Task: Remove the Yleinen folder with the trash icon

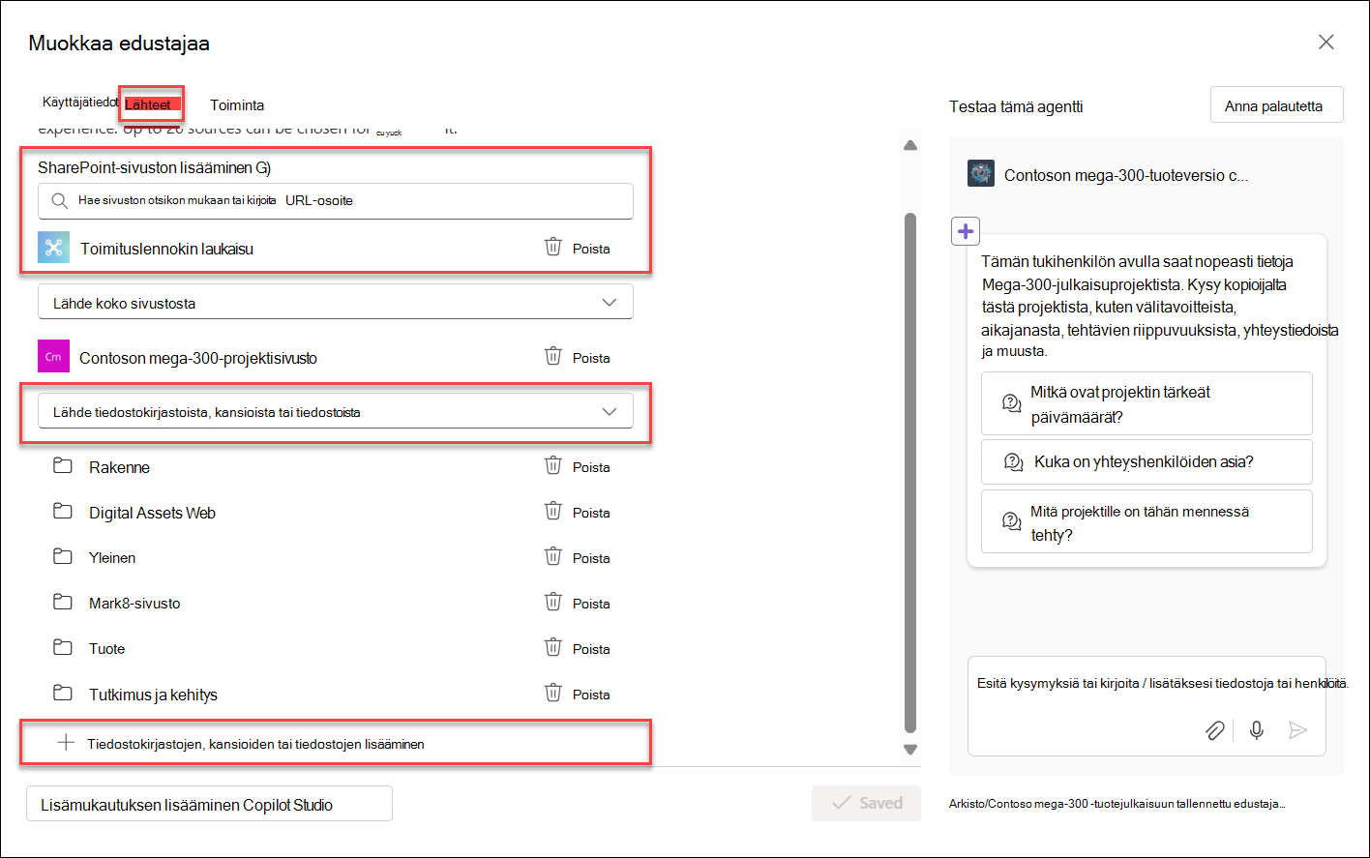Action: tap(553, 556)
